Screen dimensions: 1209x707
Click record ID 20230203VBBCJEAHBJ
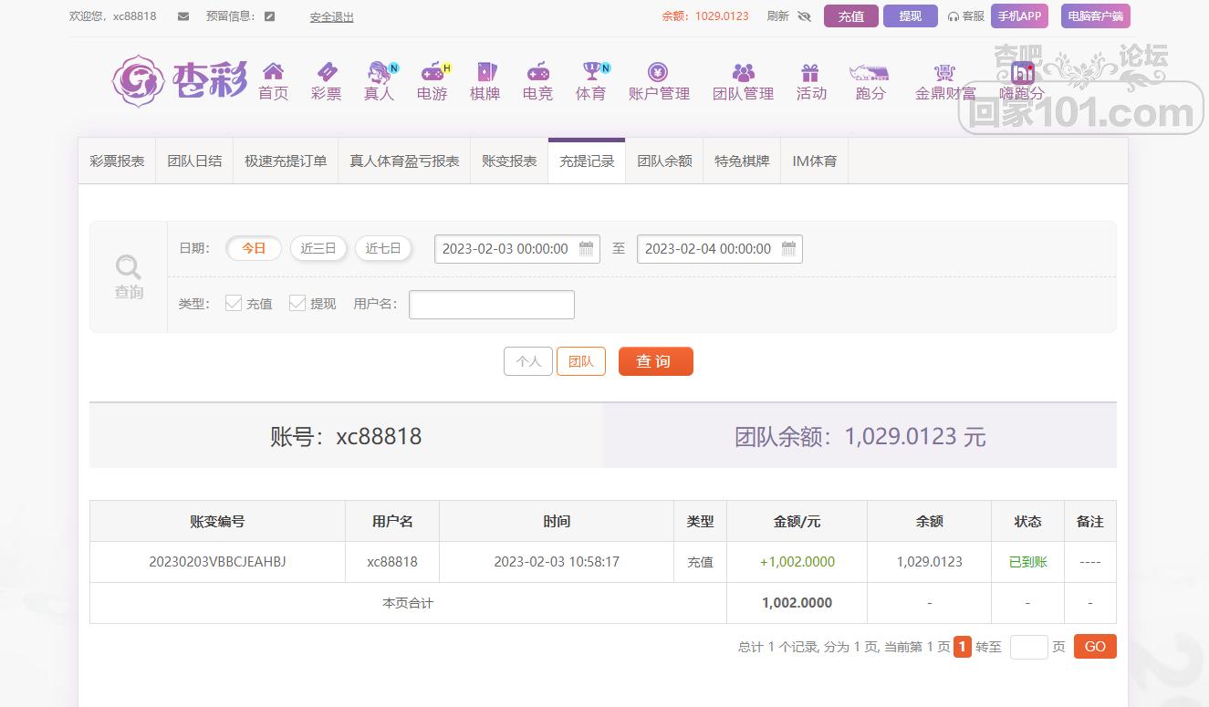tap(217, 562)
